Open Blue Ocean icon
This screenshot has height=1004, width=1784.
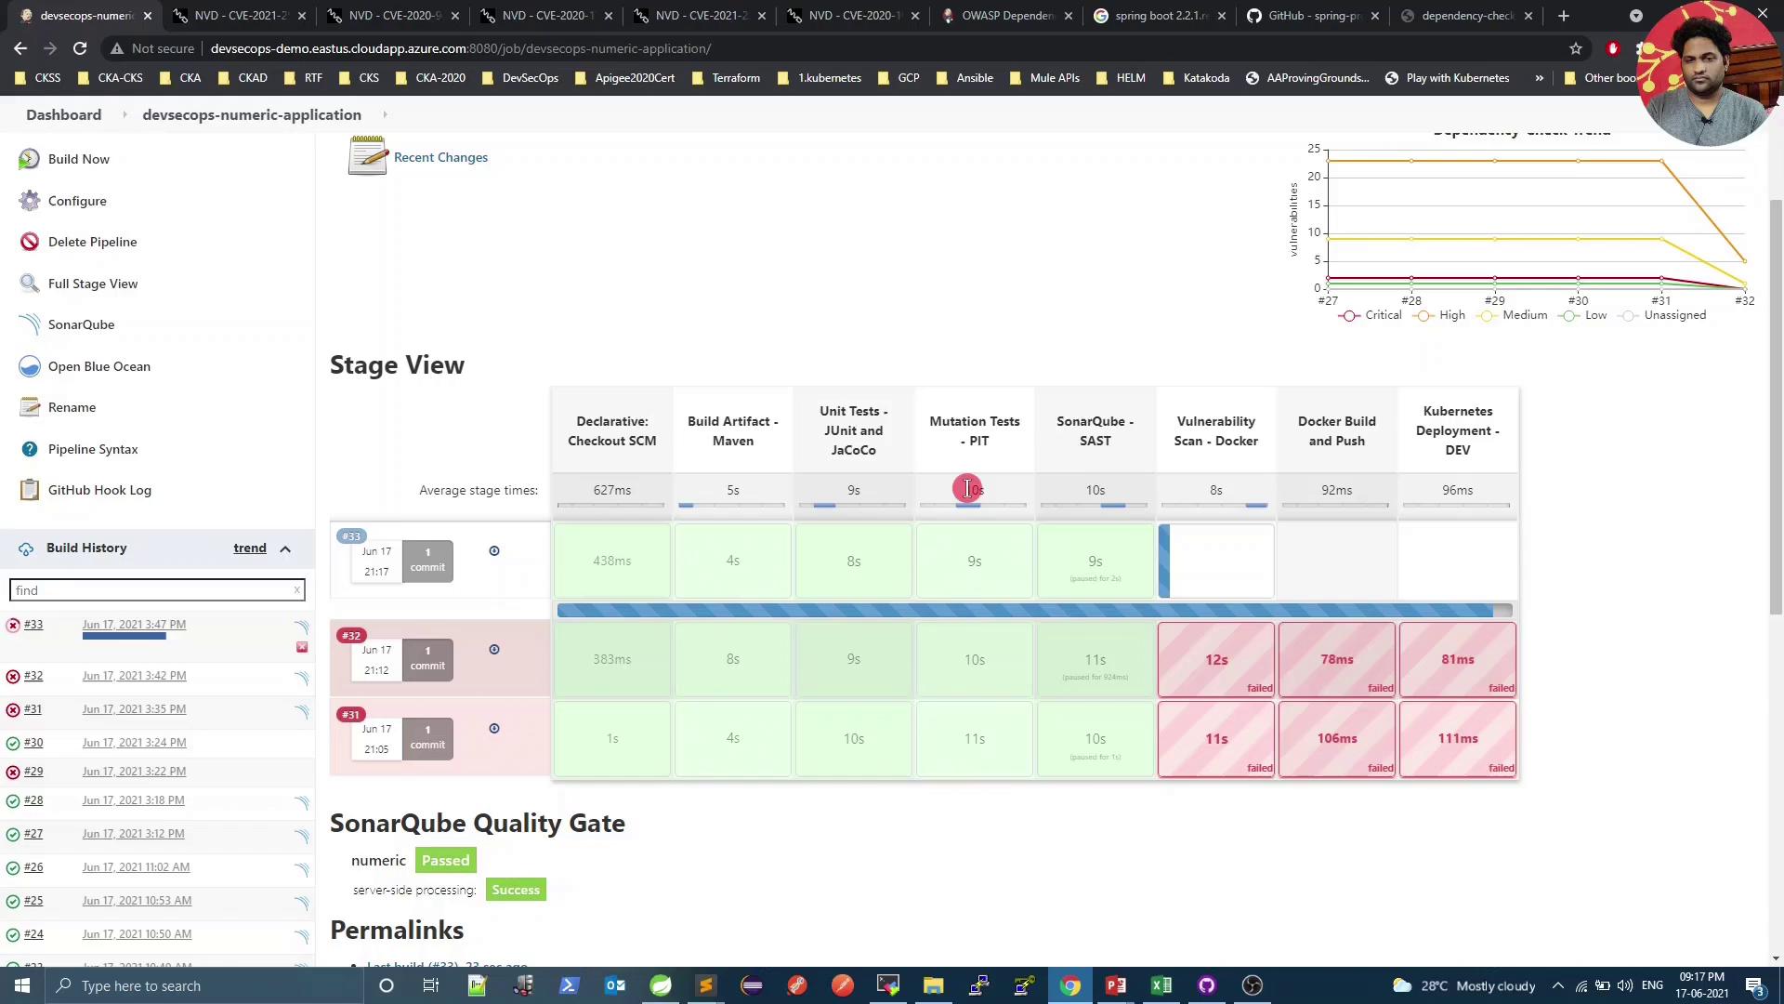coord(30,366)
